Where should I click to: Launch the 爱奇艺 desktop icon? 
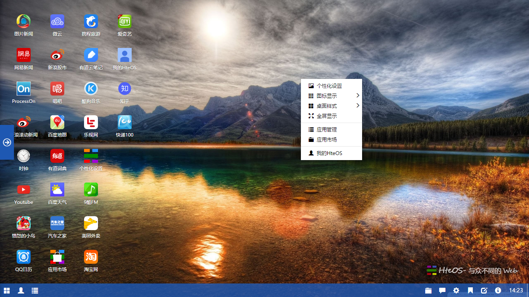click(125, 22)
